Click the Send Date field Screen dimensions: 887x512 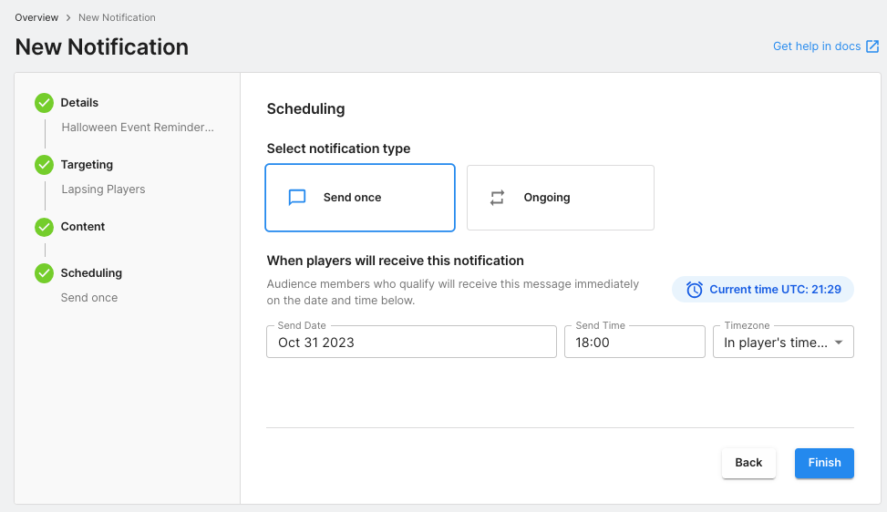(x=411, y=343)
